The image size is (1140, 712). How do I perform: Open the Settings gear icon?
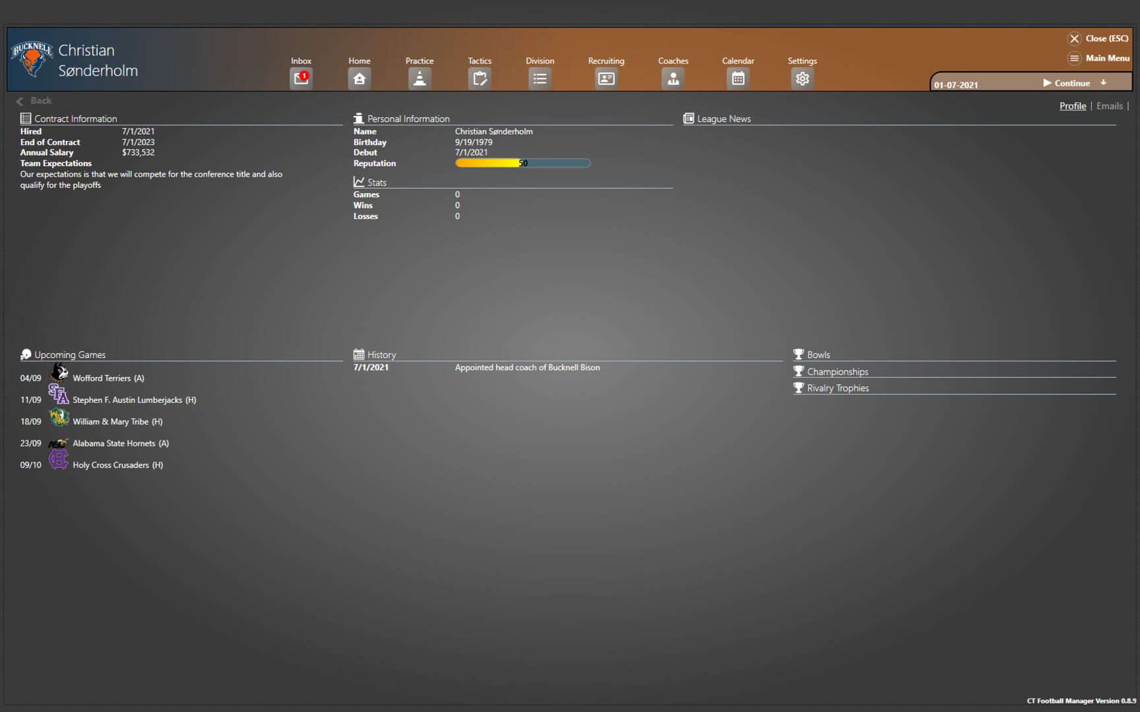(802, 78)
